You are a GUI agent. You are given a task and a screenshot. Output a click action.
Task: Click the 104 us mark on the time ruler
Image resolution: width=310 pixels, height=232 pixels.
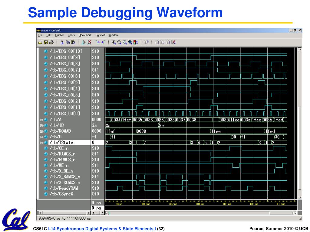pyautogui.click(x=200, y=204)
